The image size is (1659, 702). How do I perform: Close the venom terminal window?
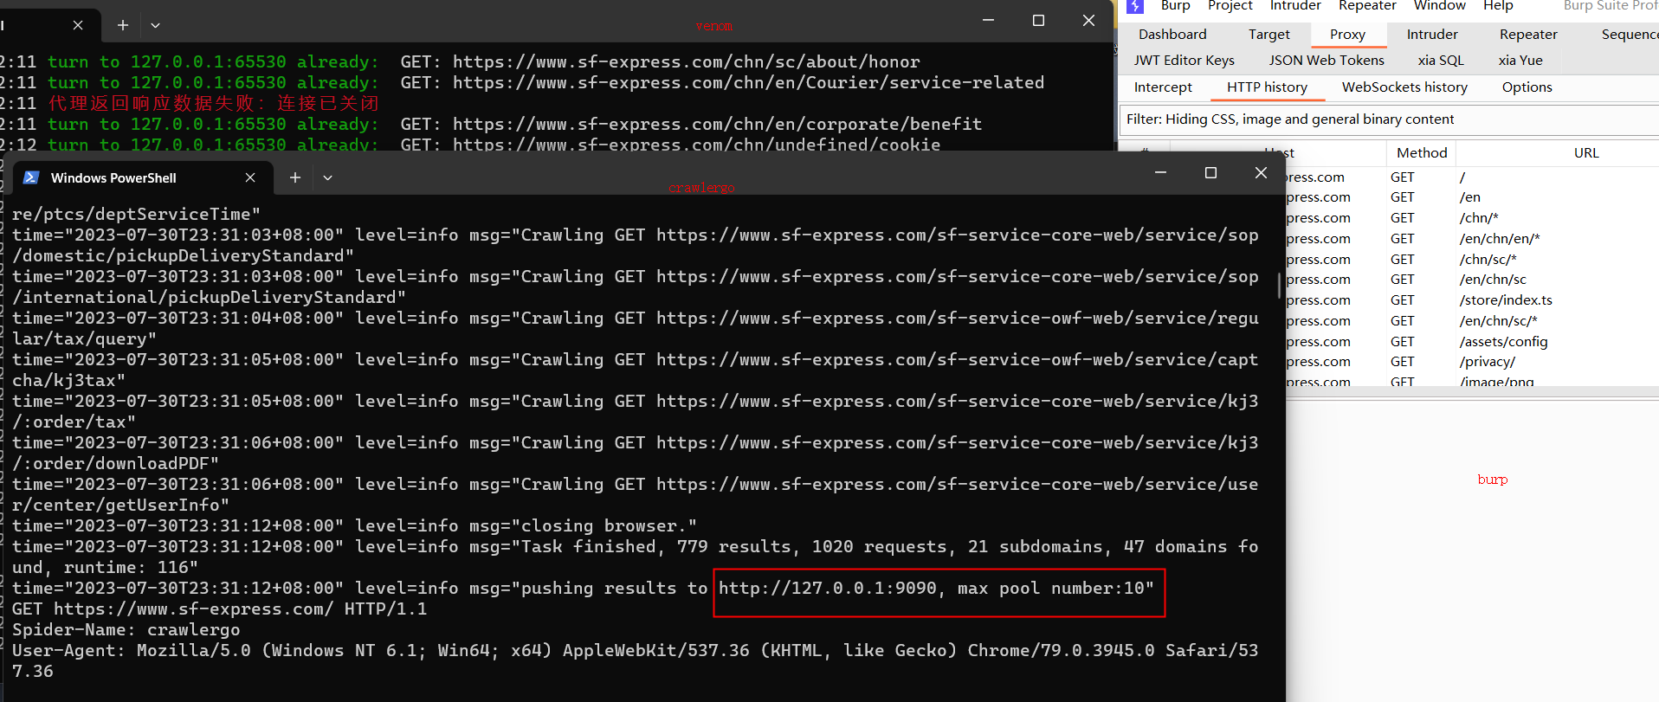click(x=1088, y=20)
